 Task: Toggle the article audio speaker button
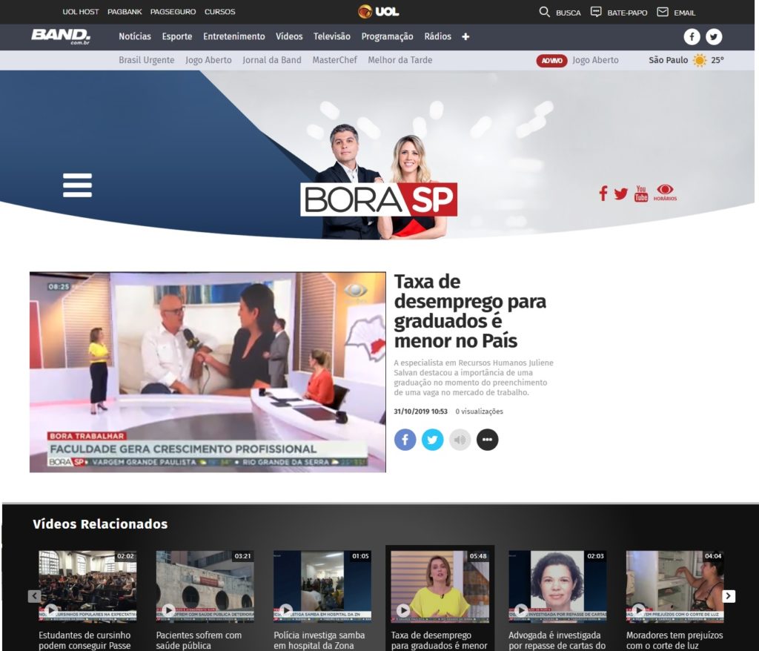460,440
